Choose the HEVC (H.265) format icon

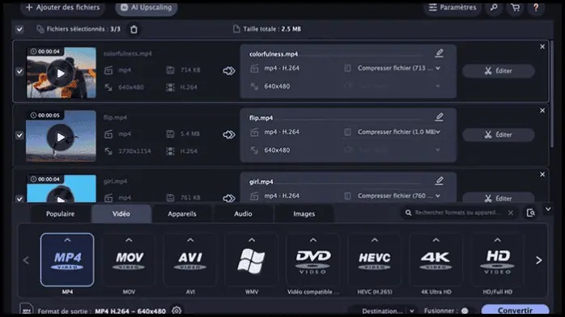click(x=375, y=260)
